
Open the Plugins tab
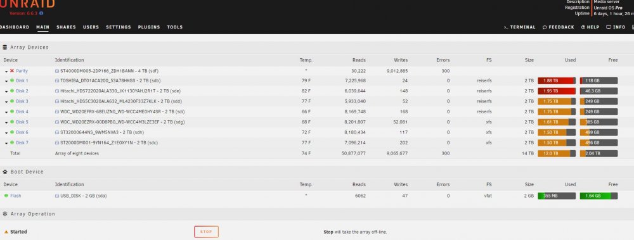click(x=149, y=27)
